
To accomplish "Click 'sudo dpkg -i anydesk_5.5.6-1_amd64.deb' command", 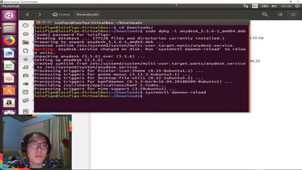I will pos(195,31).
